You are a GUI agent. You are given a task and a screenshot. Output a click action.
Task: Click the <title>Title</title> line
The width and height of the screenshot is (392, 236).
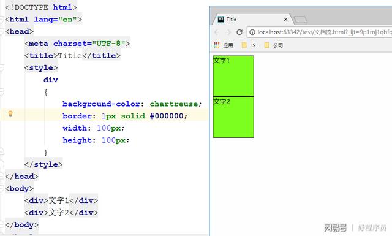(x=72, y=56)
